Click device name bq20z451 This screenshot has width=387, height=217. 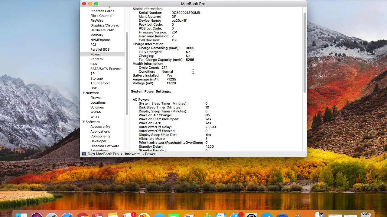pos(180,20)
